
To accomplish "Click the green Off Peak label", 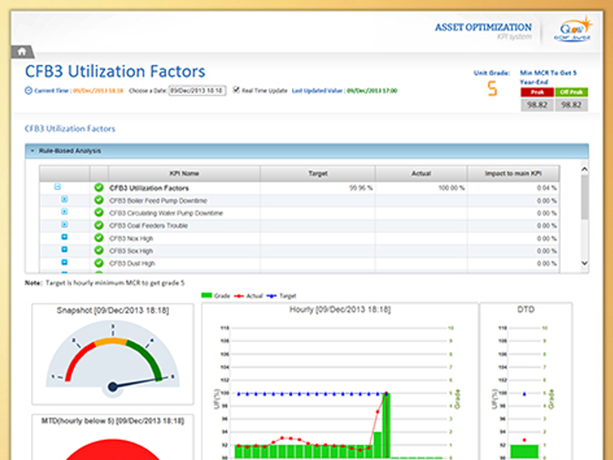I will [x=571, y=92].
